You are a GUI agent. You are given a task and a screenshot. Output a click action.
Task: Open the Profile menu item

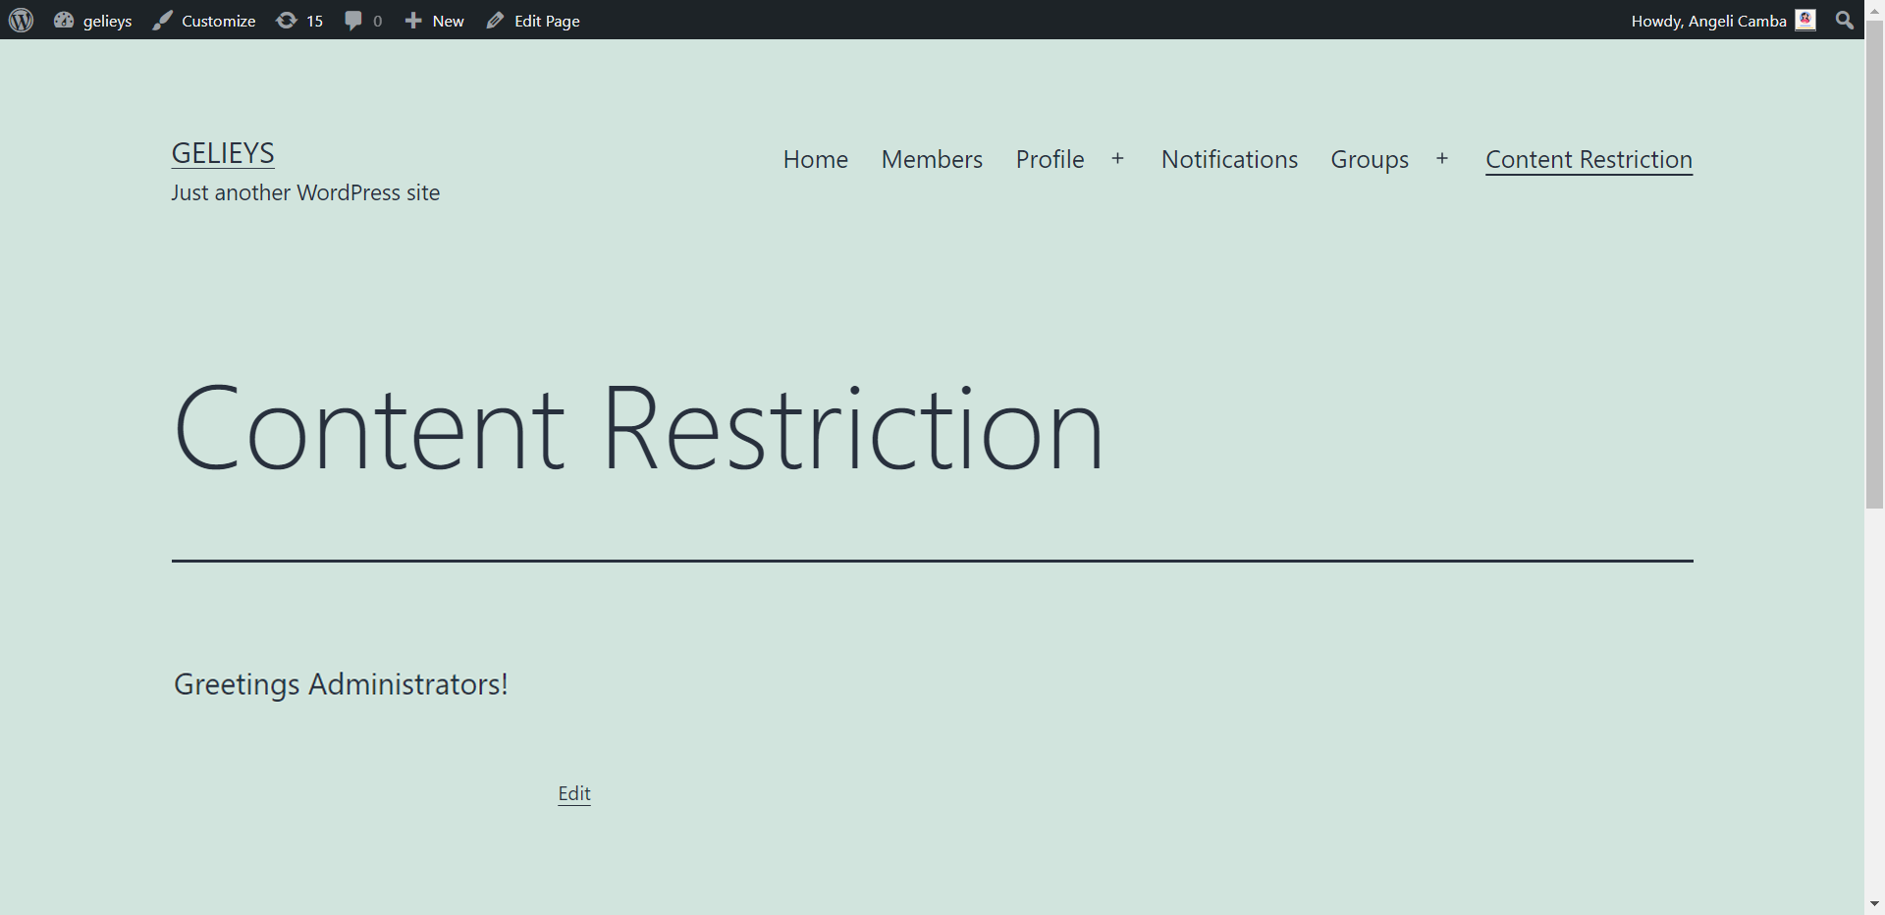click(1050, 159)
